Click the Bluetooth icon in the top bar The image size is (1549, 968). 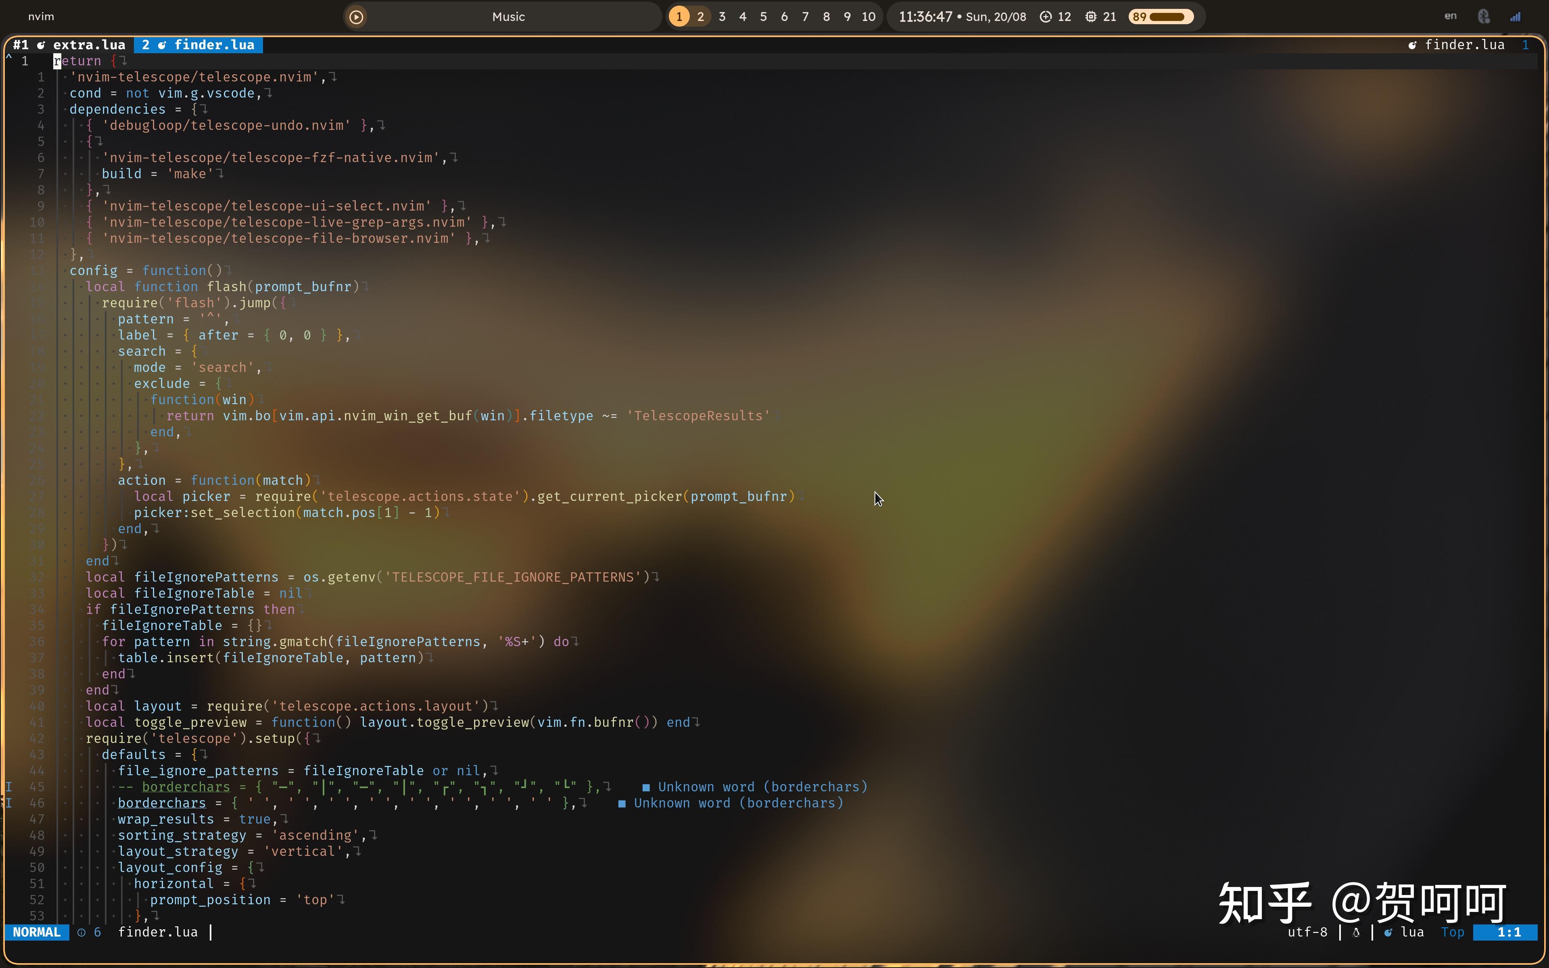tap(1484, 15)
